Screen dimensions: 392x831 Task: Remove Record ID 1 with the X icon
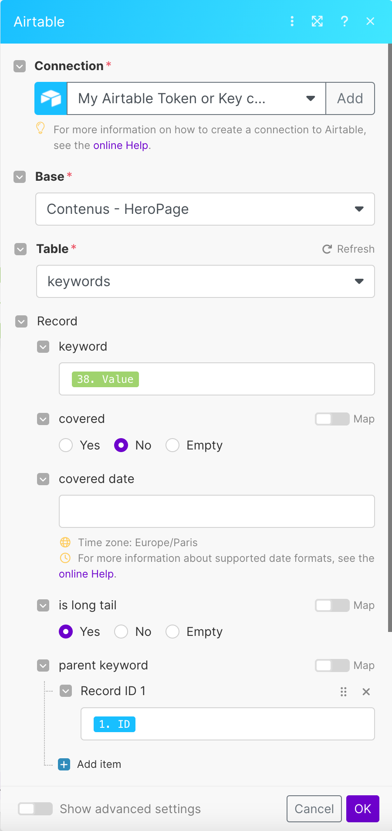tap(366, 692)
